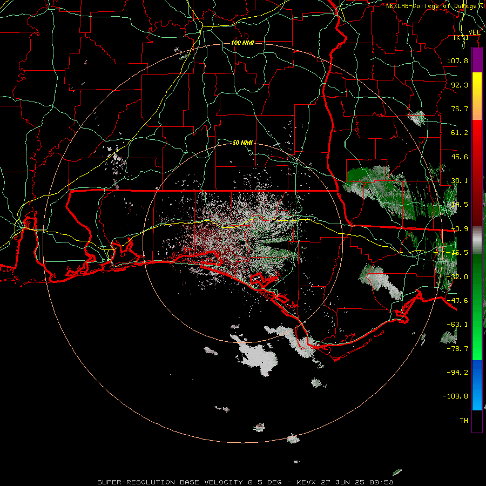Viewport: 486px width, 486px height.
Task: Click the 14.5 legend value
Action: point(460,205)
